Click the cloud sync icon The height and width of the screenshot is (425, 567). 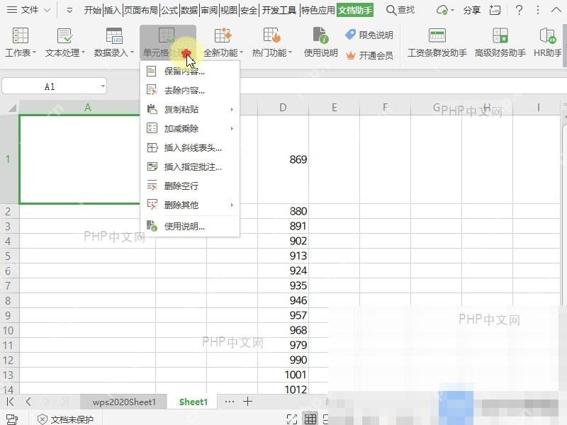point(442,10)
